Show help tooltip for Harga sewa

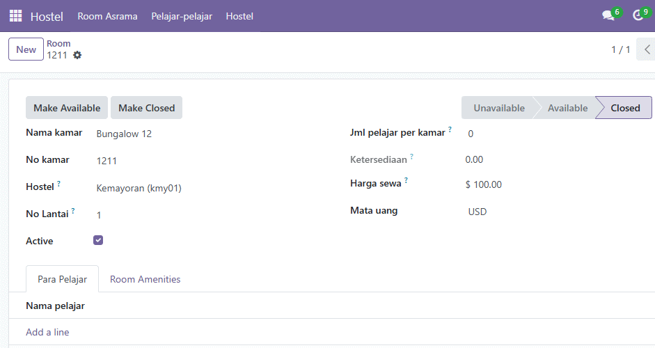click(x=406, y=180)
